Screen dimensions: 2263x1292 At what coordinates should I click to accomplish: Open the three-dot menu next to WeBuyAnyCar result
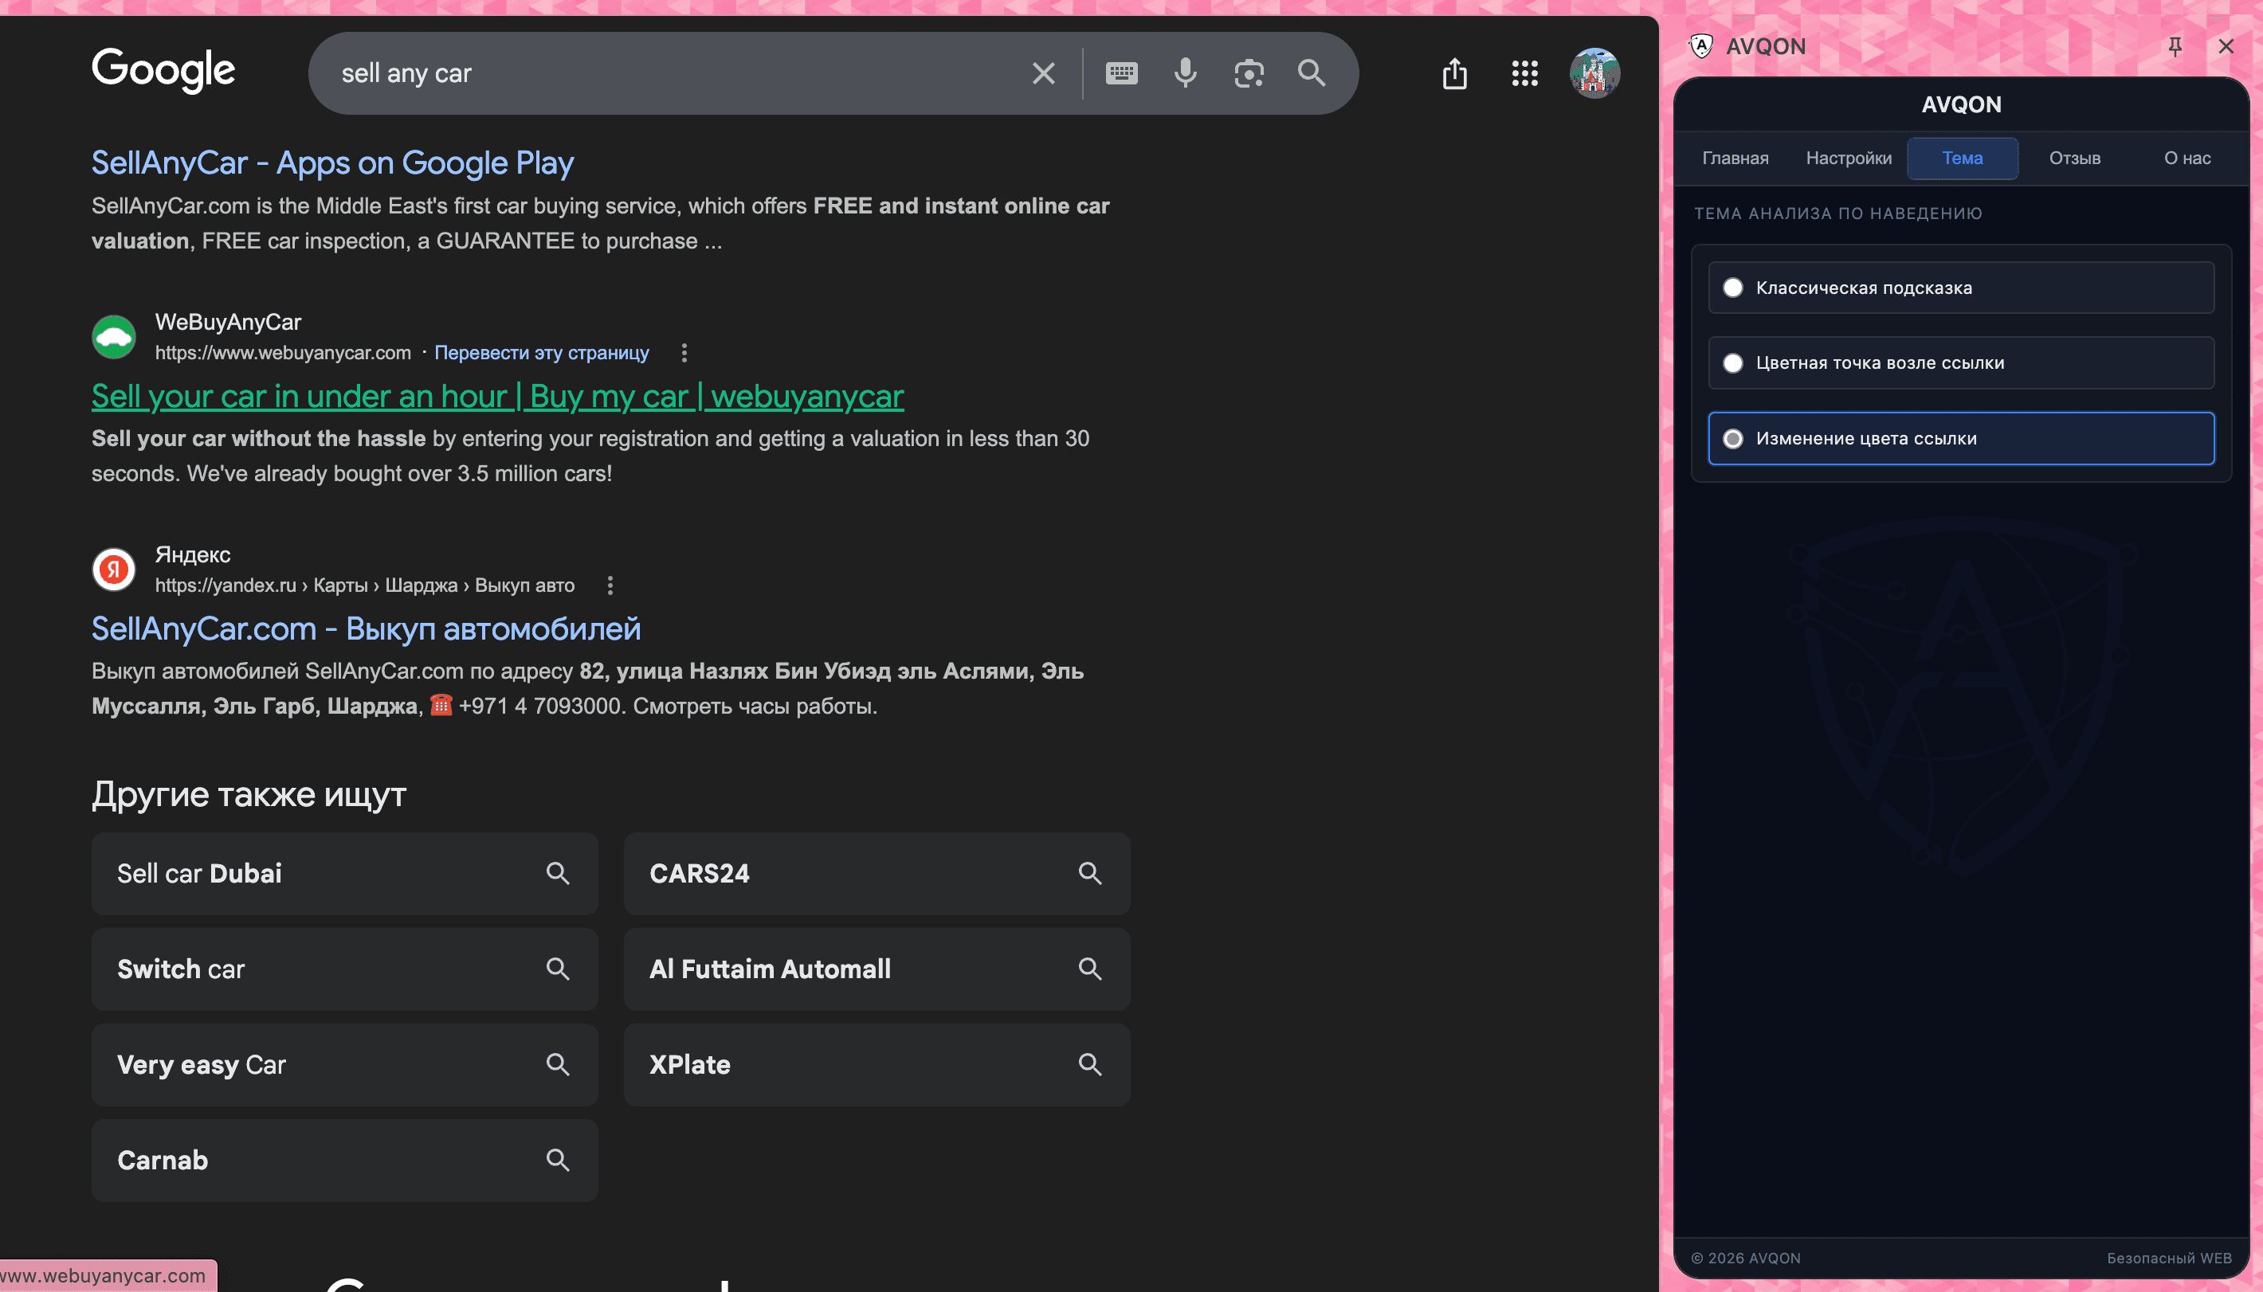pos(684,352)
